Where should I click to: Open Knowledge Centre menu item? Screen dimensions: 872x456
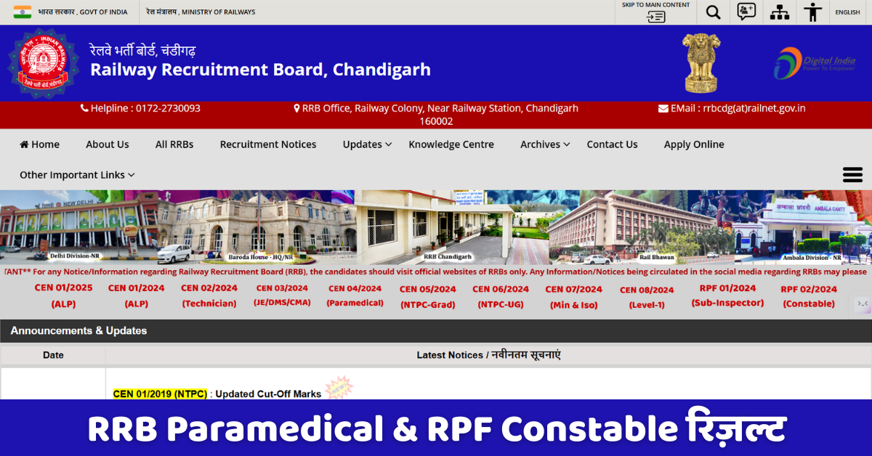pyautogui.click(x=451, y=144)
